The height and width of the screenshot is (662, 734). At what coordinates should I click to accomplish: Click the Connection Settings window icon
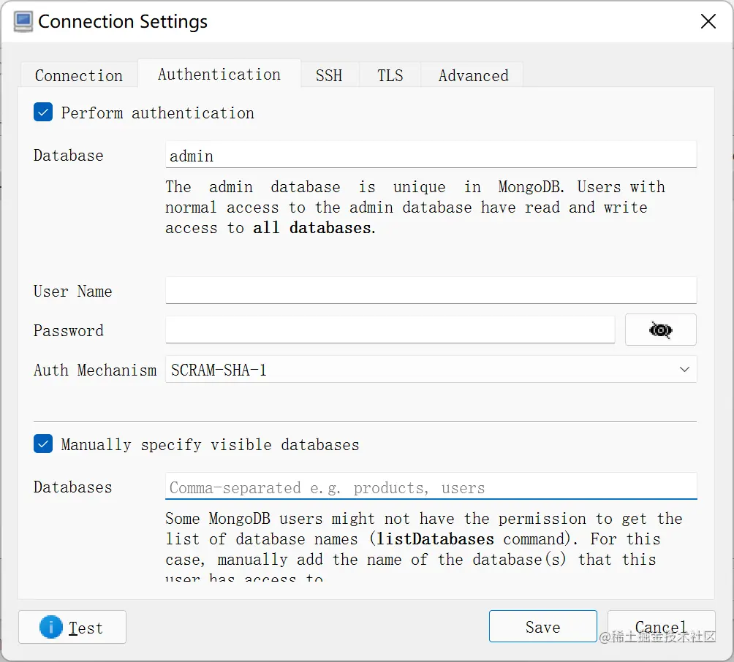point(23,21)
